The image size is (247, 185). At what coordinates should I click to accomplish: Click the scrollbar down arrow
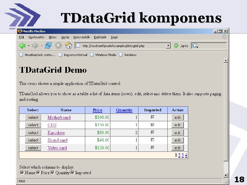pyautogui.click(x=226, y=175)
